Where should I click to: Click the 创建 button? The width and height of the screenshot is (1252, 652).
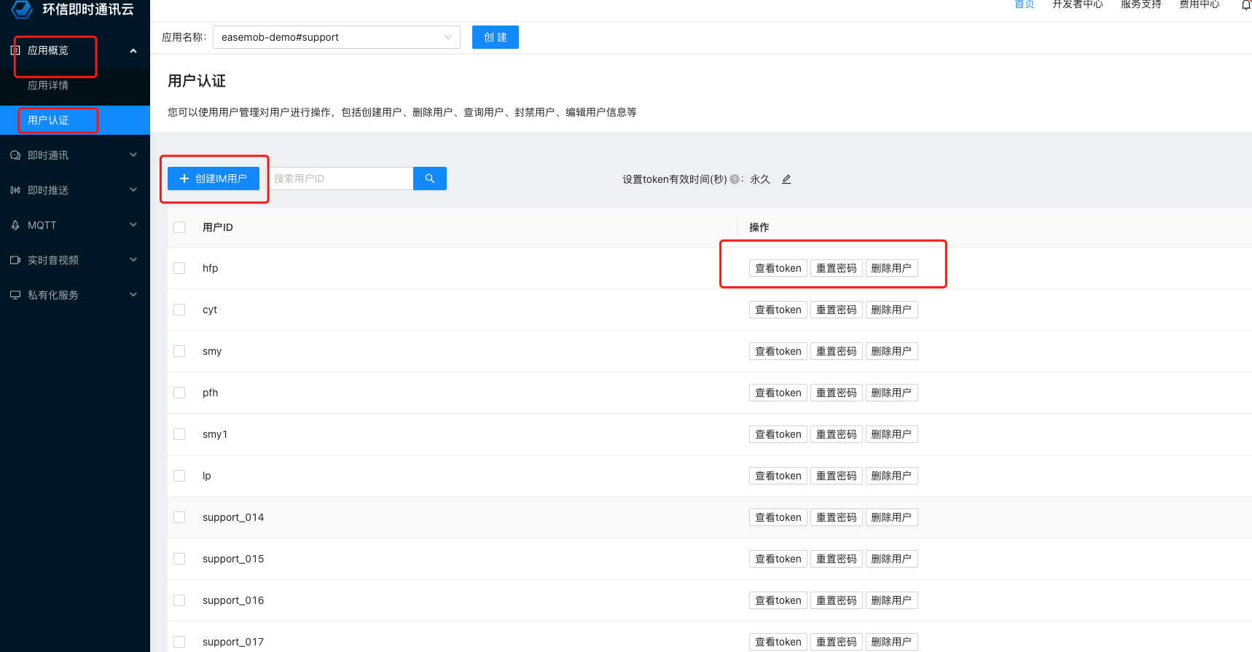click(496, 37)
